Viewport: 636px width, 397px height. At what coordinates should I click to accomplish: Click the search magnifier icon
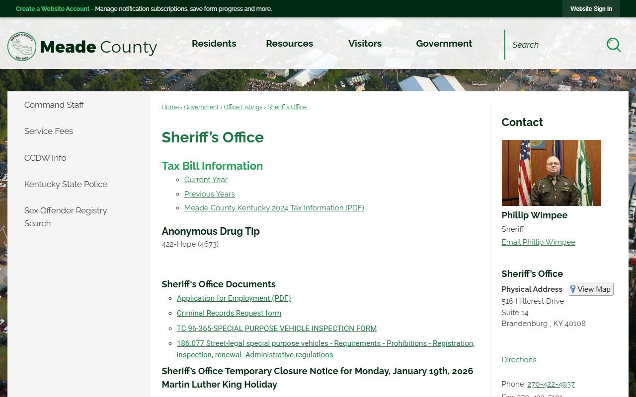coord(614,45)
